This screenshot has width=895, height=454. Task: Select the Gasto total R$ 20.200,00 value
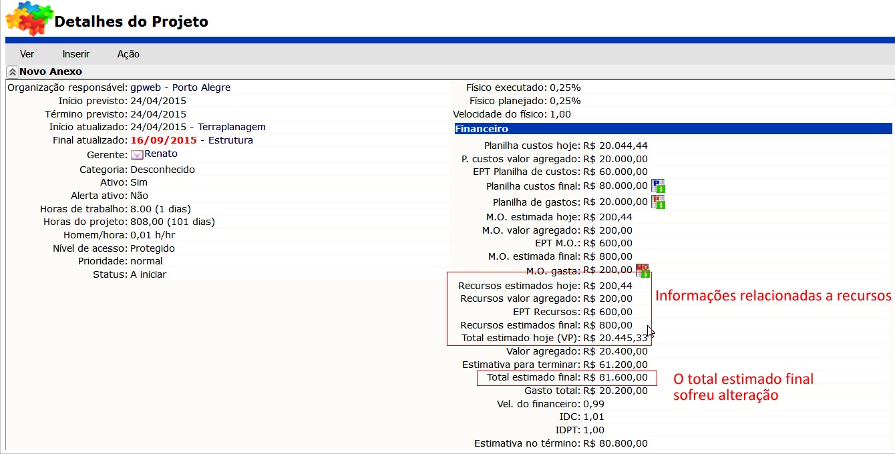[615, 391]
